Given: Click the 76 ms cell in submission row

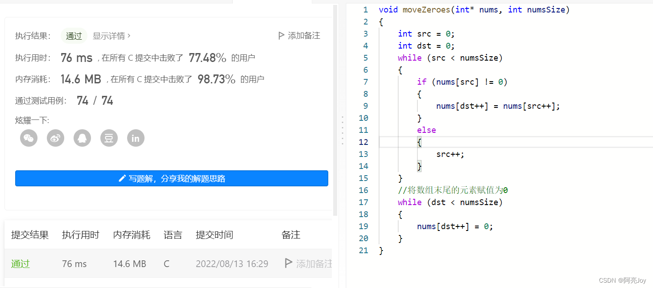Looking at the screenshot, I should pyautogui.click(x=74, y=264).
